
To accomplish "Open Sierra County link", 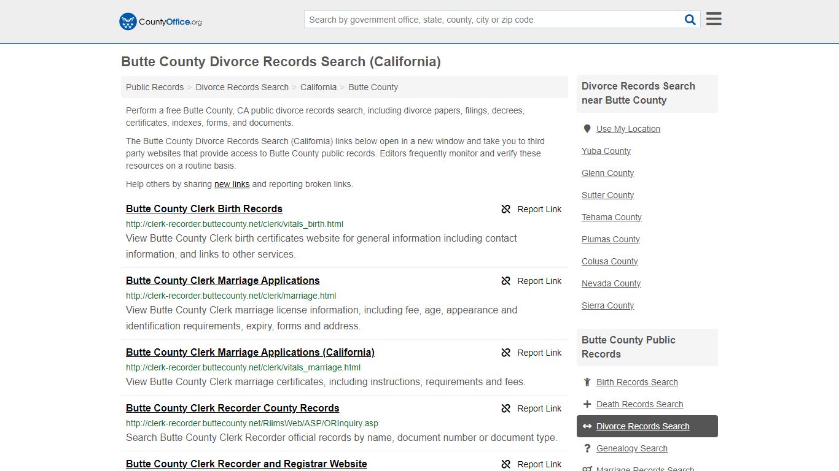I will coord(607,305).
